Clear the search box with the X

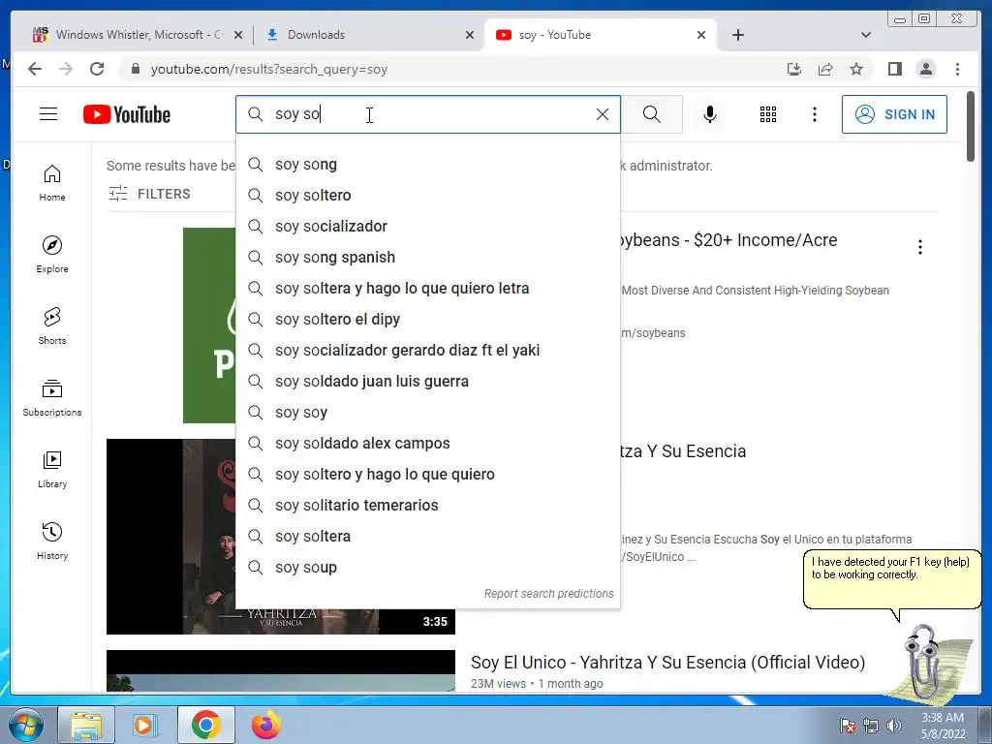603,114
